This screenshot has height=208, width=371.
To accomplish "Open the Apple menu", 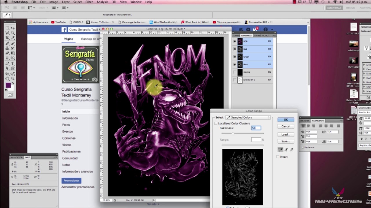I will (x=6, y=2).
